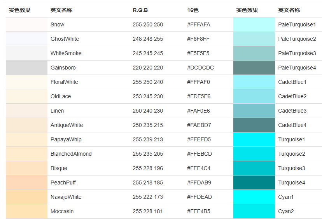Click the BlanchedAlmond text
This screenshot has width=322, height=219.
tap(71, 154)
